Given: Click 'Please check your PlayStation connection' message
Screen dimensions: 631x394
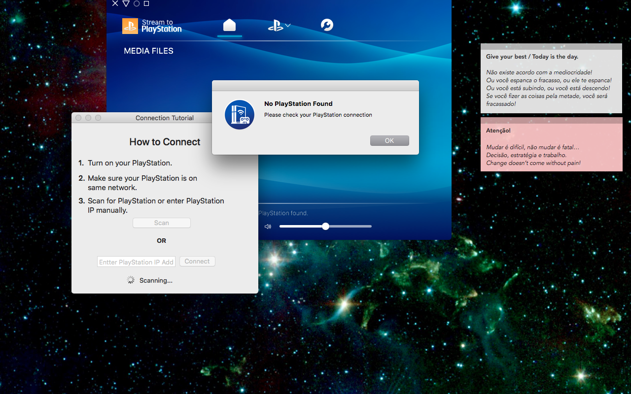Looking at the screenshot, I should [x=318, y=115].
